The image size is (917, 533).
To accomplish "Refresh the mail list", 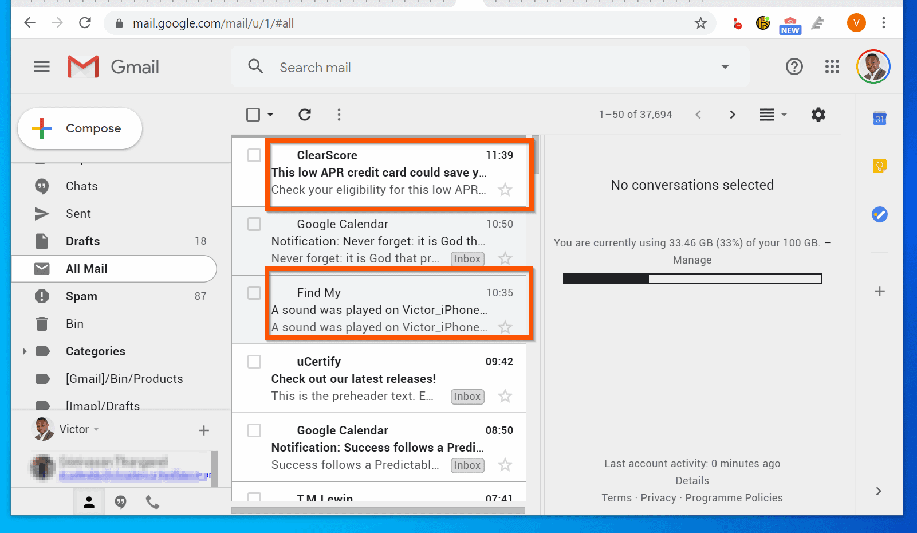I will (305, 115).
